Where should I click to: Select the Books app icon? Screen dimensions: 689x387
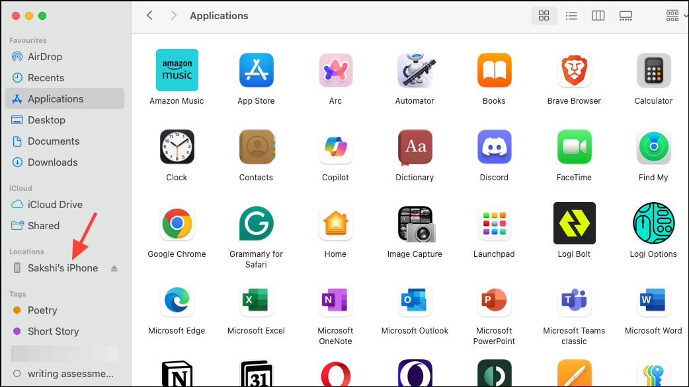(x=495, y=70)
